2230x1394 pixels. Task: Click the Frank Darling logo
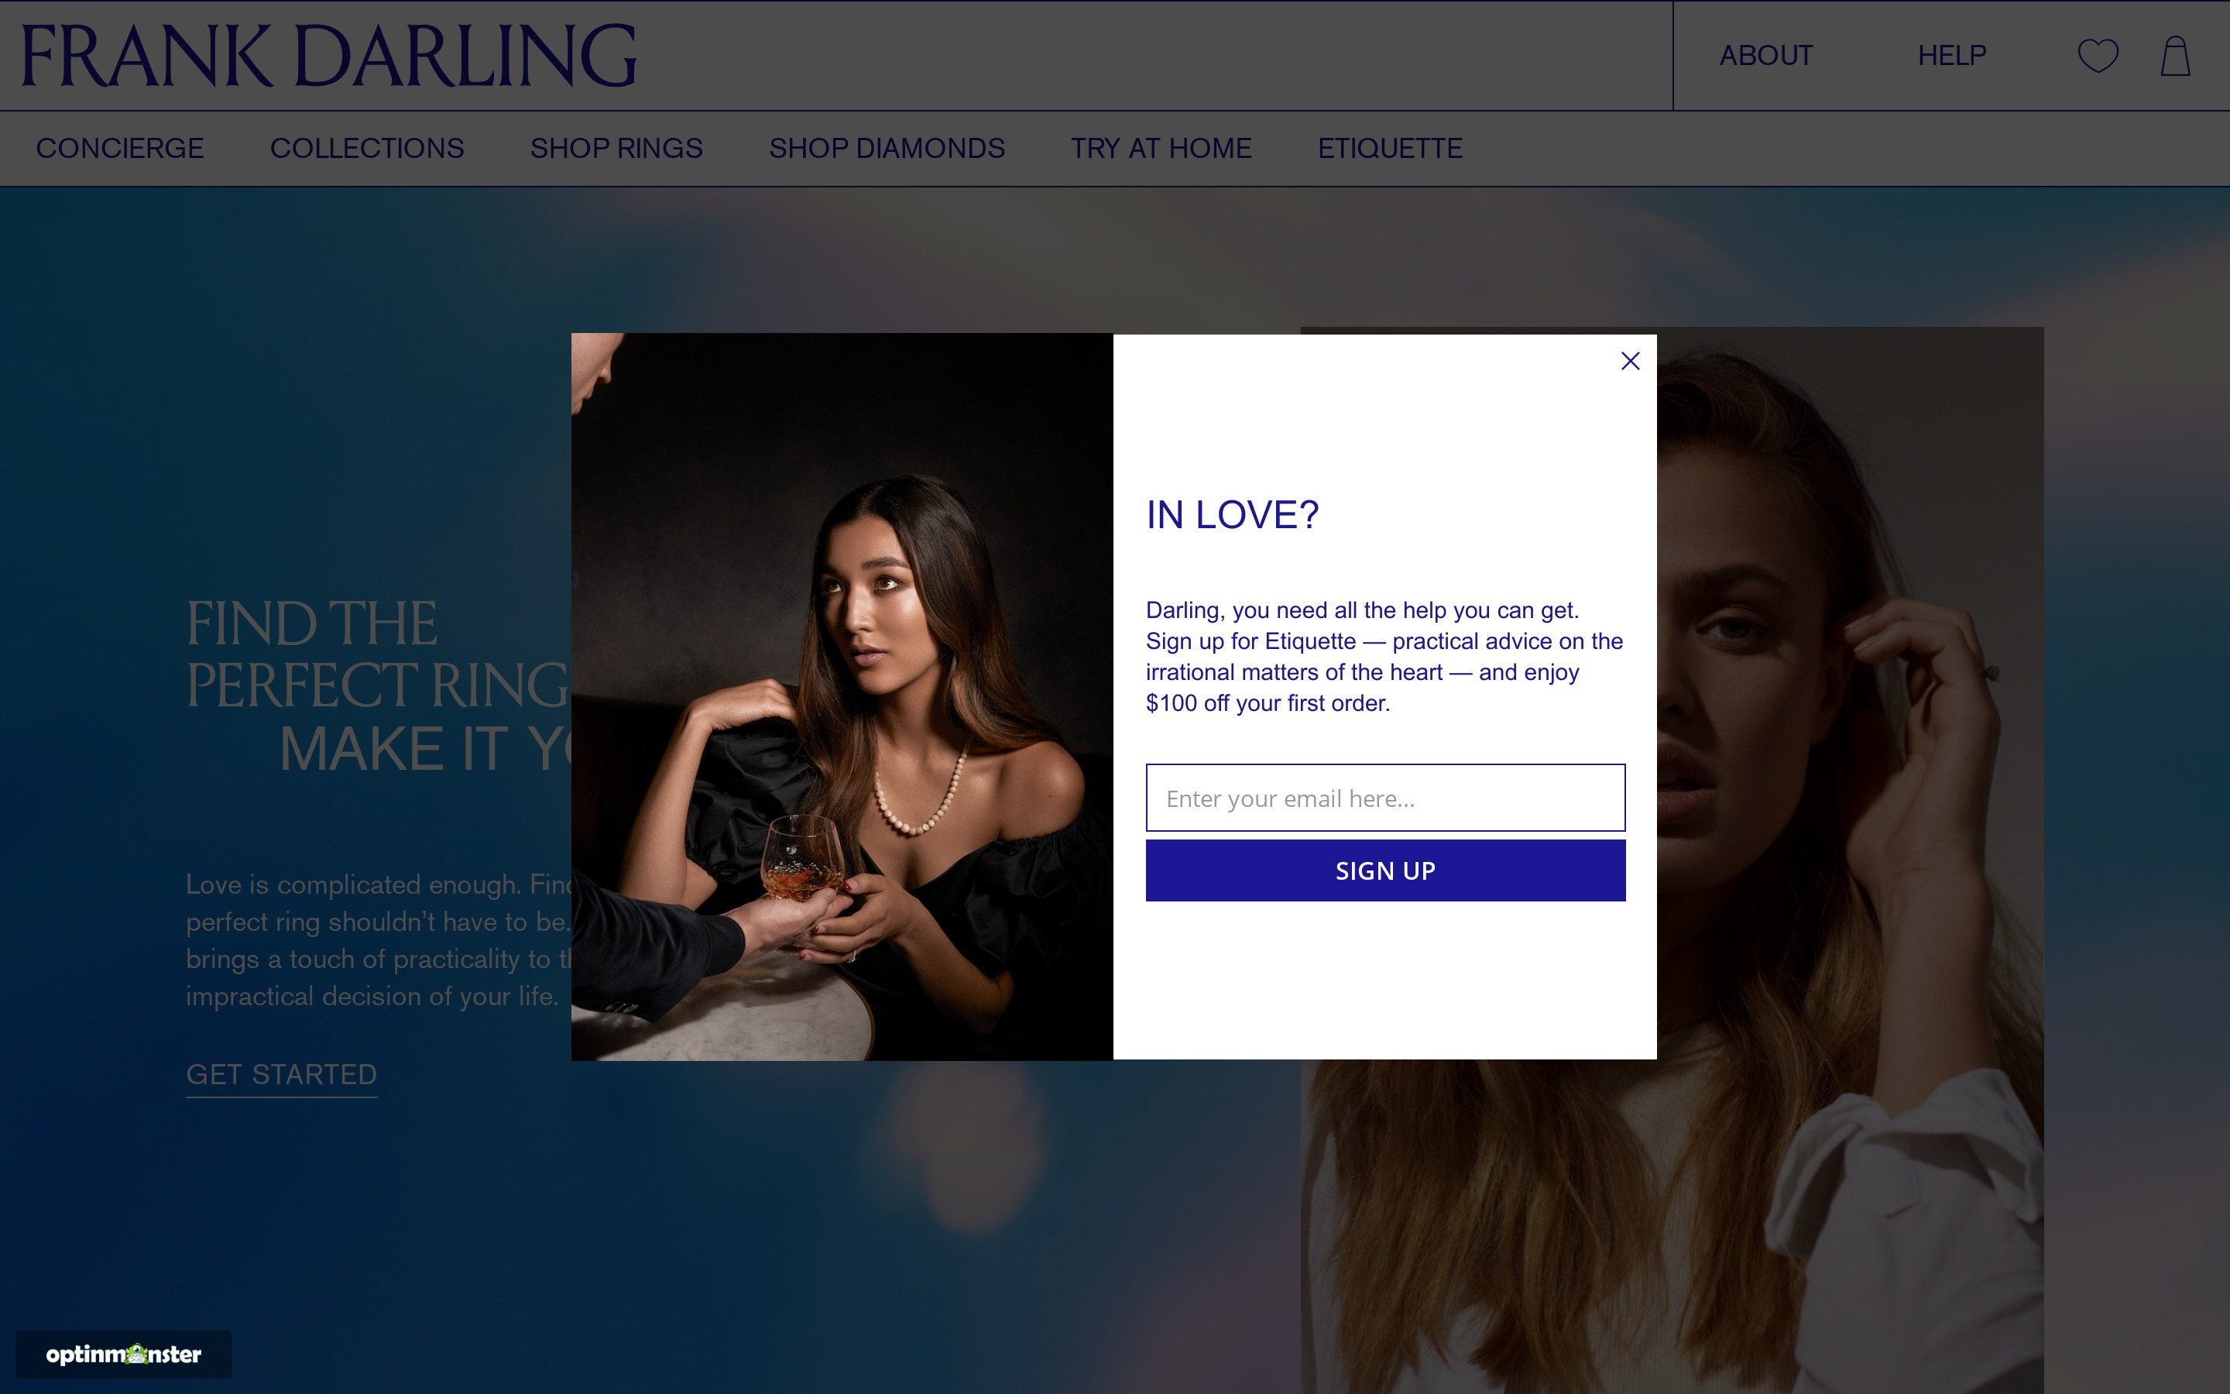[x=328, y=55]
